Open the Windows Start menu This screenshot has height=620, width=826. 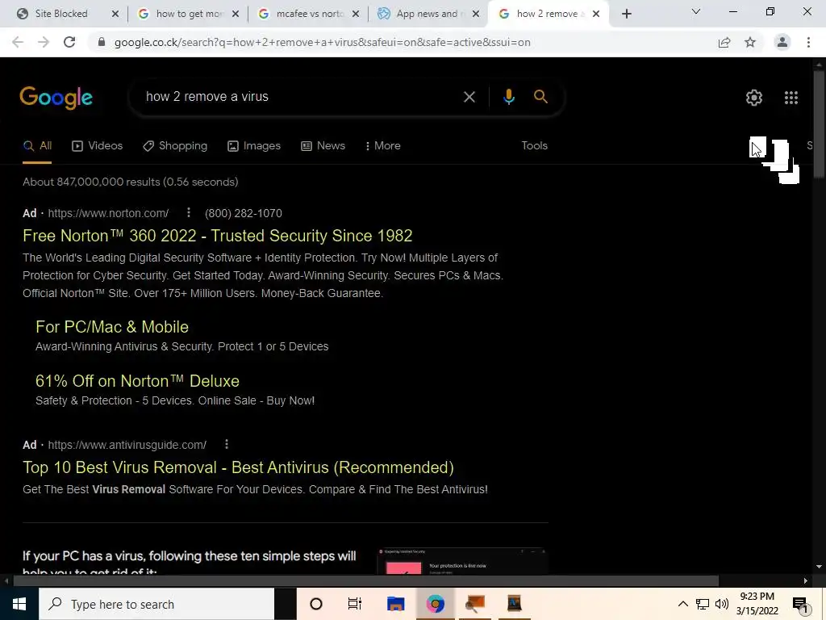point(19,604)
